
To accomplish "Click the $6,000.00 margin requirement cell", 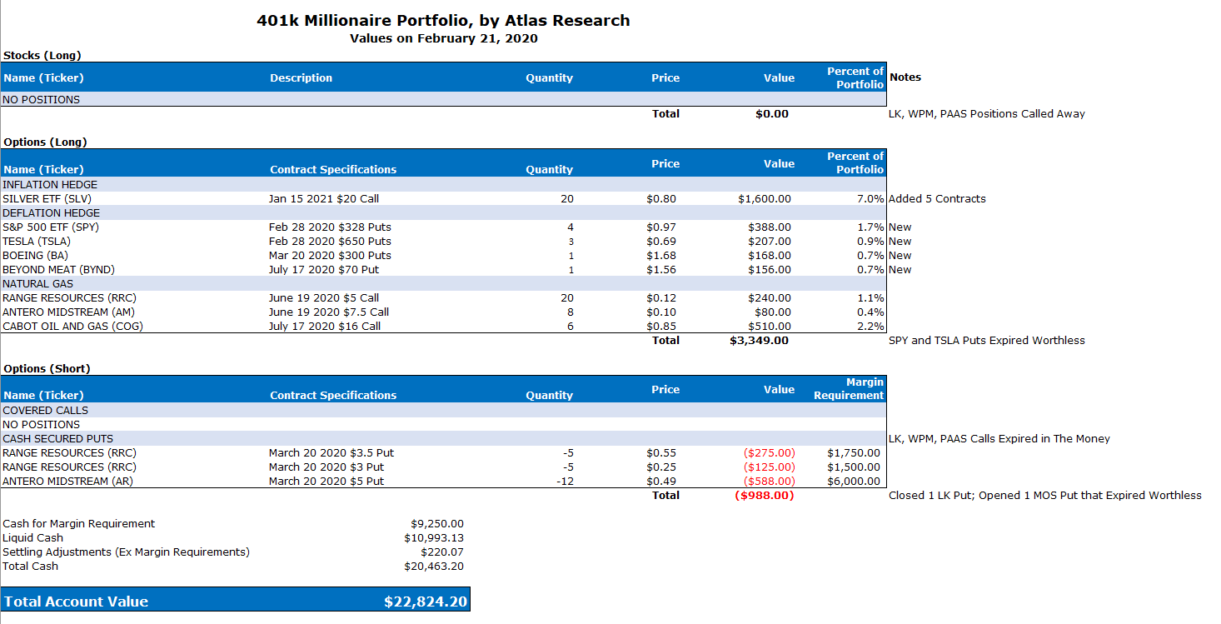I will point(853,482).
